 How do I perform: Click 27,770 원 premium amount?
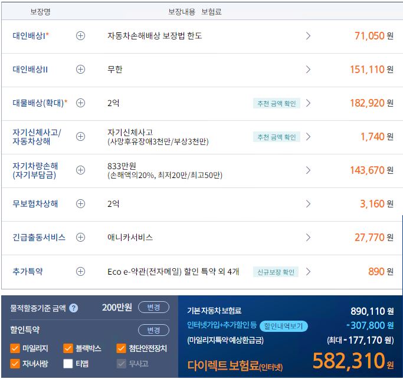click(x=374, y=238)
